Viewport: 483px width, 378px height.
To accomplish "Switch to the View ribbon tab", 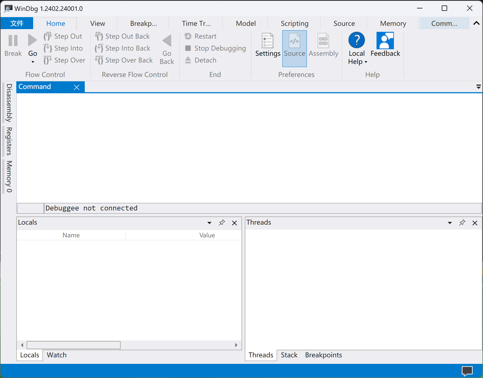I will click(98, 23).
